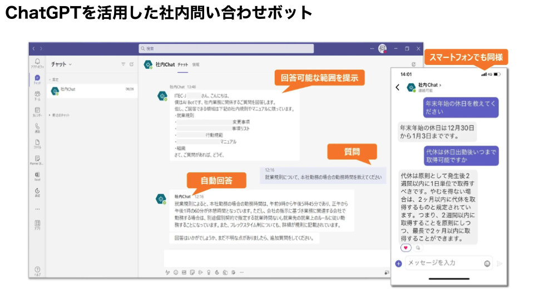
Task: Add emoji in phone message field
Action: (x=487, y=263)
